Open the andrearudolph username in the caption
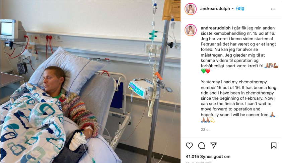The height and width of the screenshot is (163, 282). point(215,28)
